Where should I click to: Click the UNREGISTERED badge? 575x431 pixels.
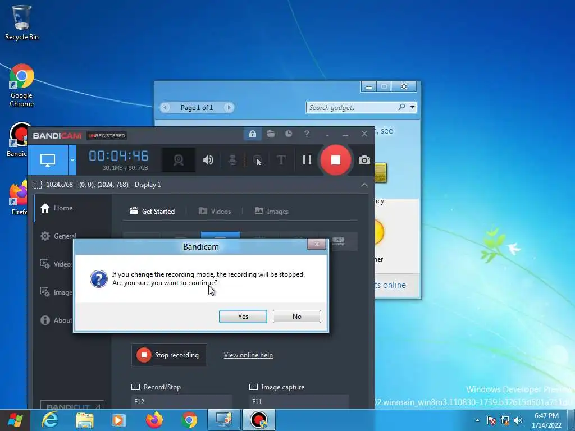(107, 136)
